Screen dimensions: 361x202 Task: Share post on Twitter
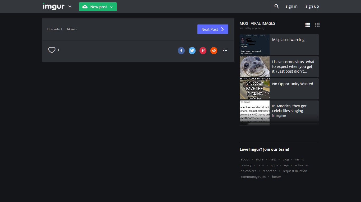point(192,50)
